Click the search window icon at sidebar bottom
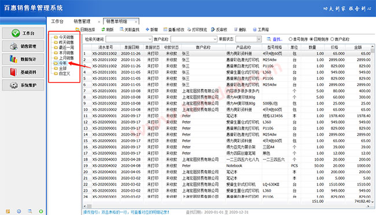This screenshot has width=376, height=215. [x=30, y=211]
